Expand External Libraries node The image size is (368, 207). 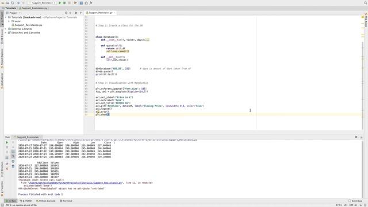tap(6, 29)
